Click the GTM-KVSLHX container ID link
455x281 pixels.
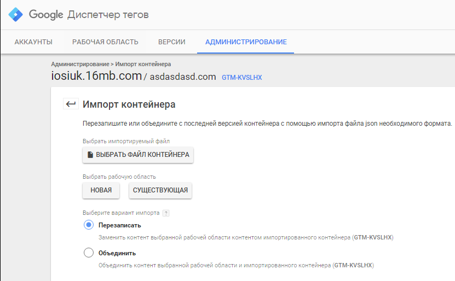tap(241, 78)
